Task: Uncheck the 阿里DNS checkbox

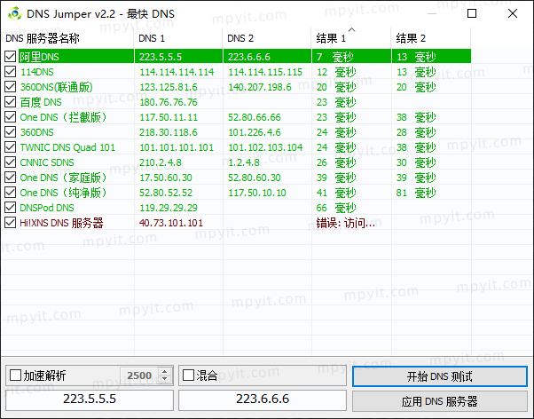Action: pyautogui.click(x=11, y=57)
